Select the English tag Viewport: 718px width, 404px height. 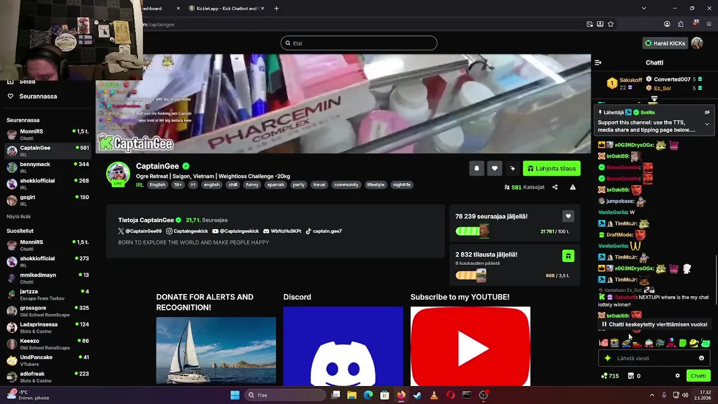coord(158,185)
